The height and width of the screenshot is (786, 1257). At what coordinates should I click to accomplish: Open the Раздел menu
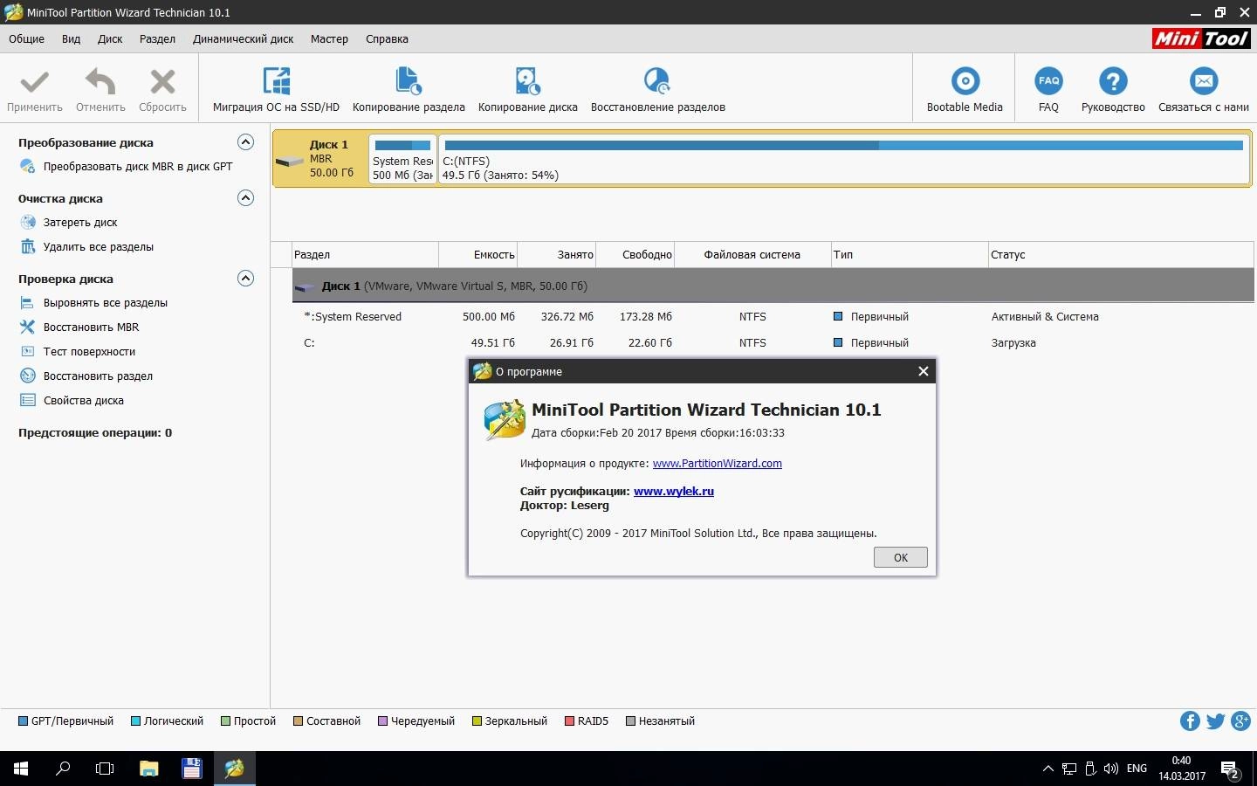tap(157, 38)
